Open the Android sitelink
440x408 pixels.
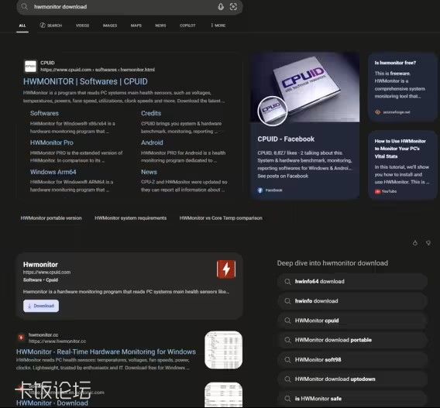152,142
